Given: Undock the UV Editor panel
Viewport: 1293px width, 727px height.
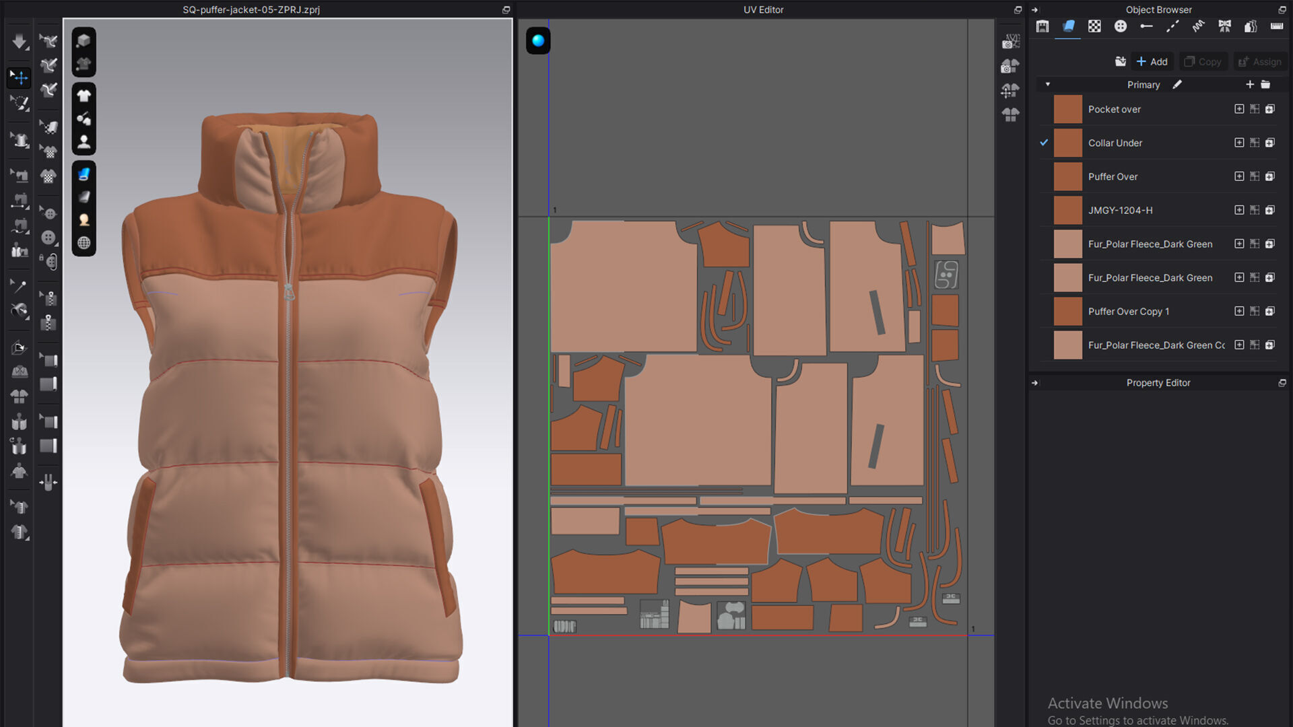Looking at the screenshot, I should coord(1018,9).
